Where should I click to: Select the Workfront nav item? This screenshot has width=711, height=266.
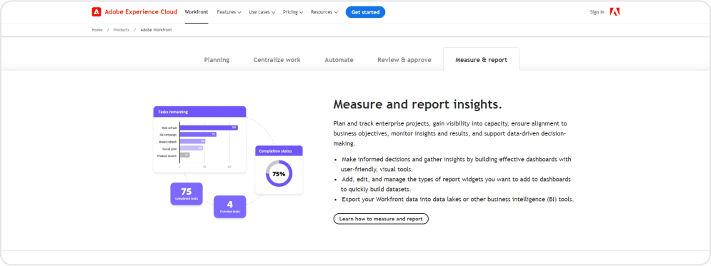click(197, 11)
